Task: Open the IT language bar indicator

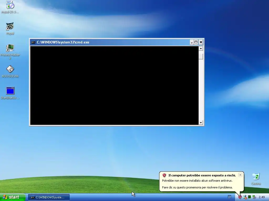Action: tap(230, 197)
